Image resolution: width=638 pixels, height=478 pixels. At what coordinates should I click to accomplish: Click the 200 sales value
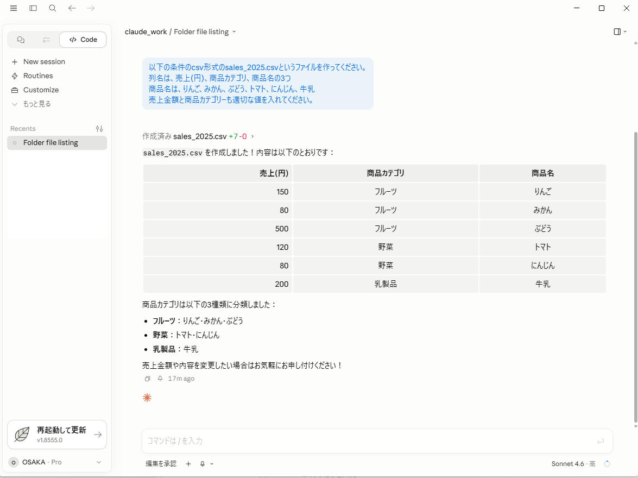(282, 284)
